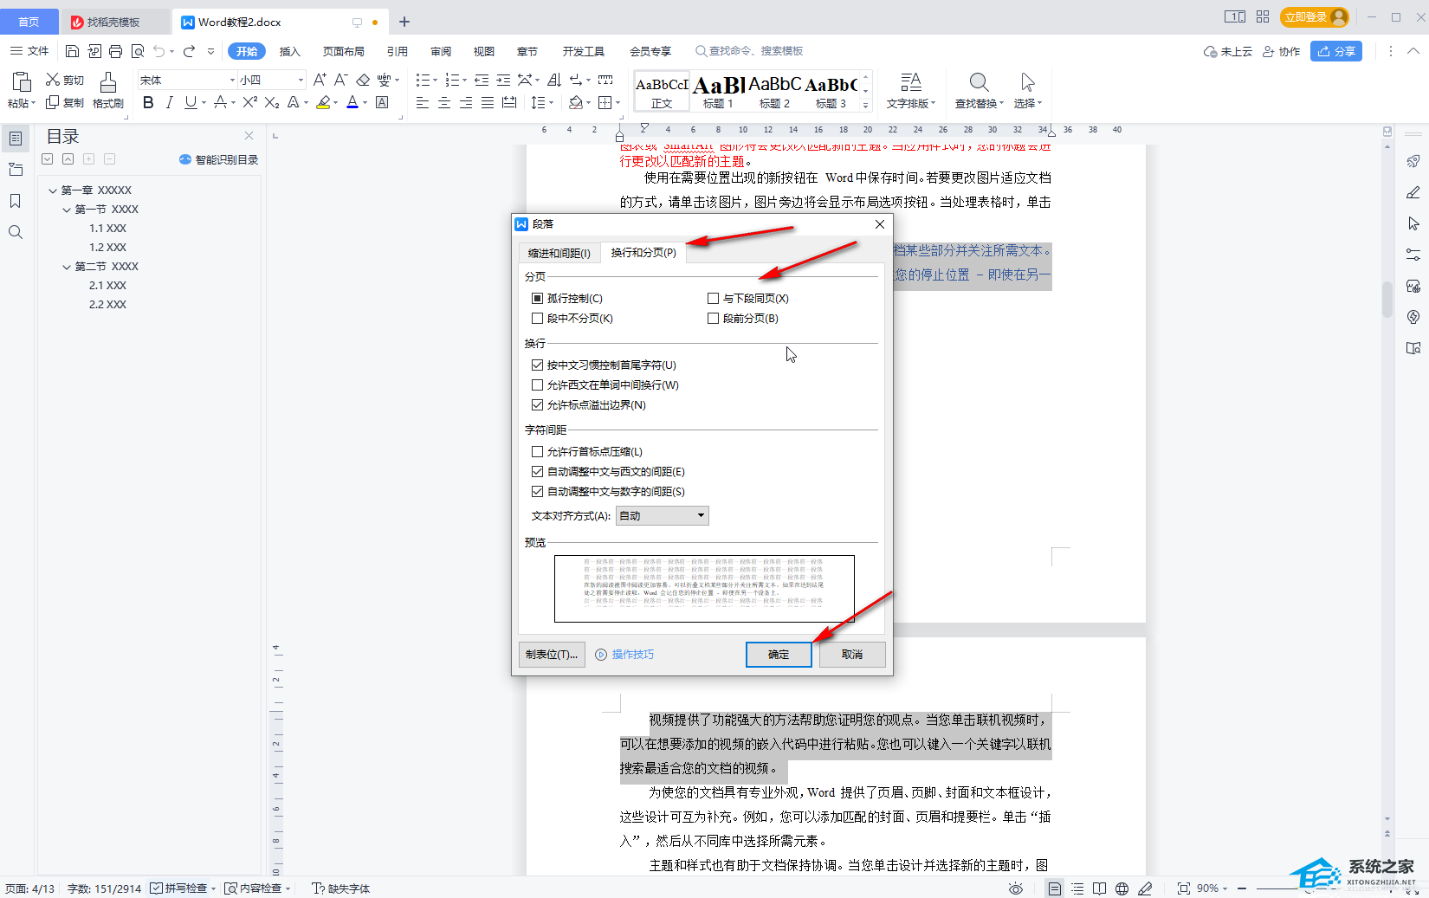This screenshot has height=898, width=1429.
Task: Apply subscript formatting
Action: coord(271,103)
